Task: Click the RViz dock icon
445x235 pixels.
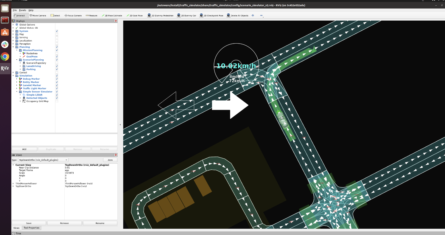Action: tap(5, 68)
